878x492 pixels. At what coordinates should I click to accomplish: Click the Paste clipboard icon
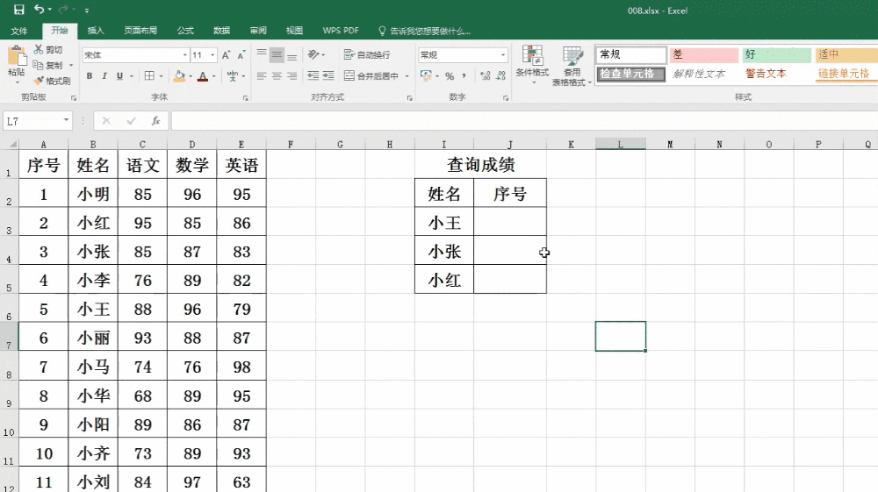17,56
